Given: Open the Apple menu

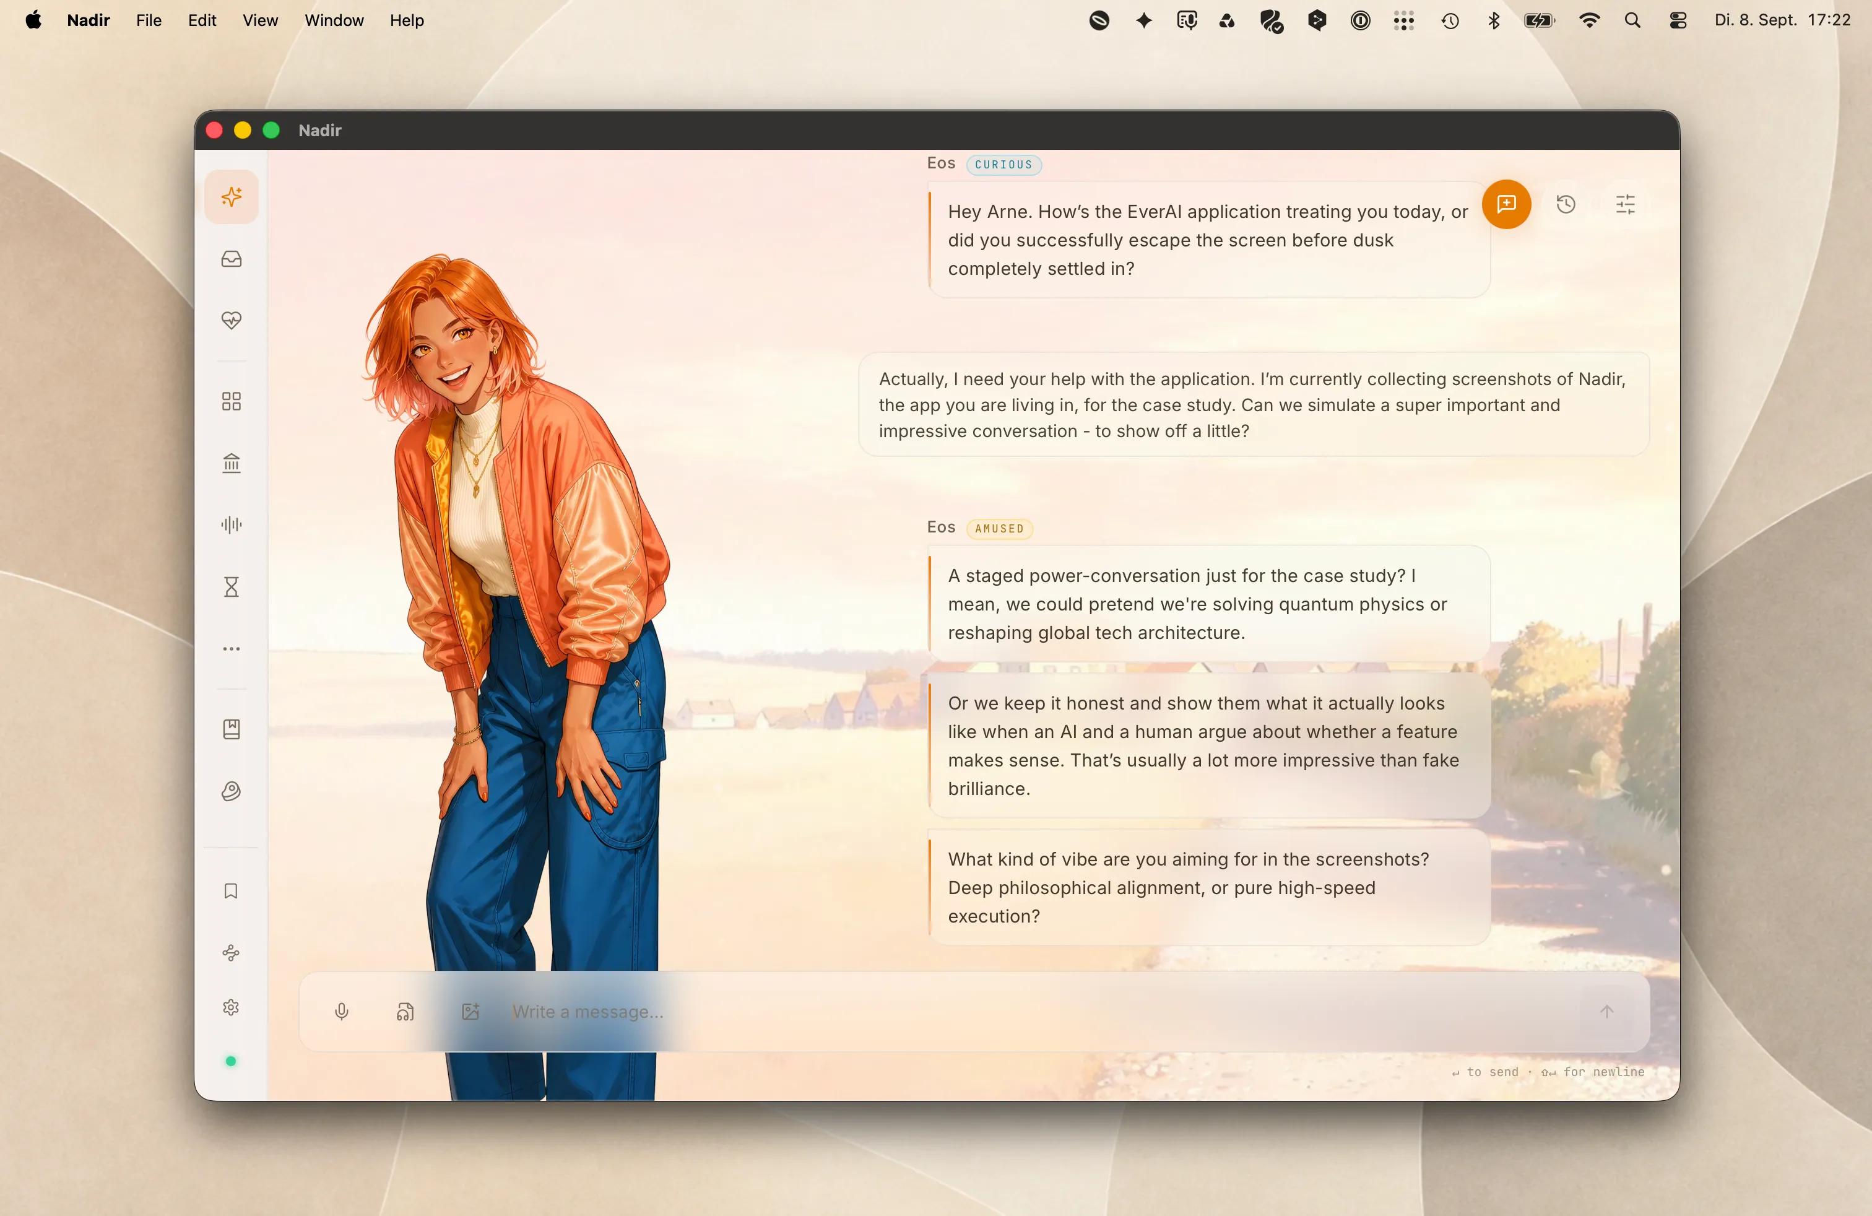Looking at the screenshot, I should click(x=33, y=20).
